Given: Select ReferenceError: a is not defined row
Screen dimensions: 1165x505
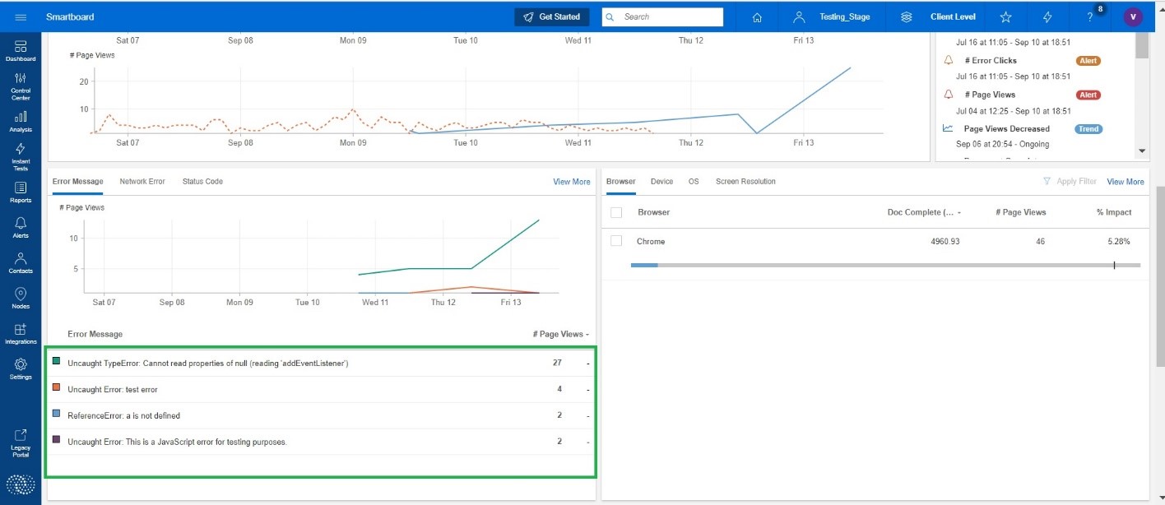Looking at the screenshot, I should pos(321,415).
